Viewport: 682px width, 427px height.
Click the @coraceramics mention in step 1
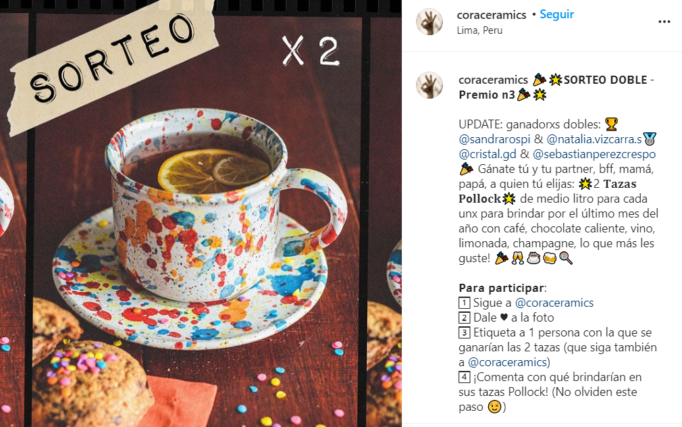(x=554, y=303)
